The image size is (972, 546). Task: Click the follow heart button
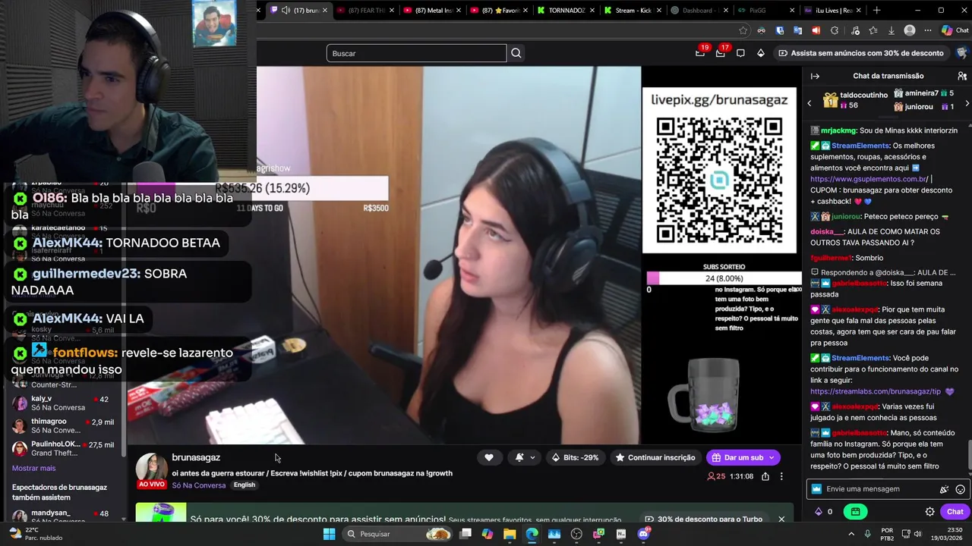[x=489, y=457]
